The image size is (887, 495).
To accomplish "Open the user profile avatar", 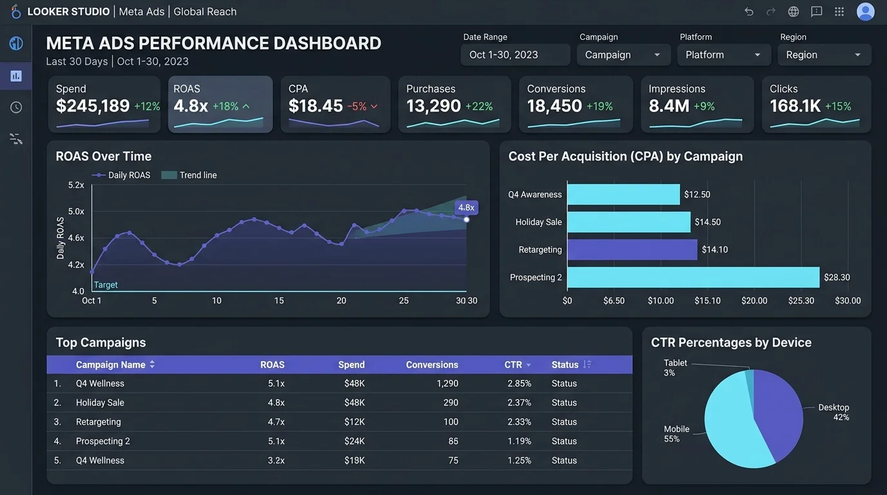I will click(x=865, y=12).
